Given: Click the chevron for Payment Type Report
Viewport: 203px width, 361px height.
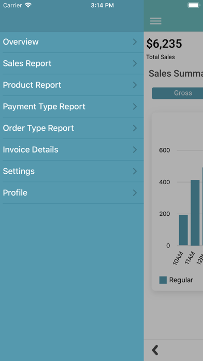Looking at the screenshot, I should [135, 107].
